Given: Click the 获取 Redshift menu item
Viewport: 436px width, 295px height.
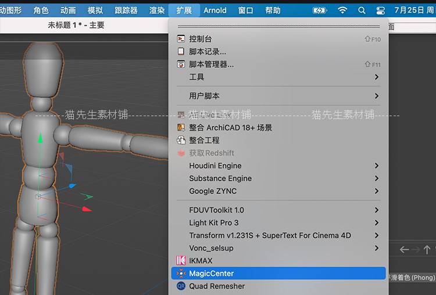Looking at the screenshot, I should tap(278, 153).
